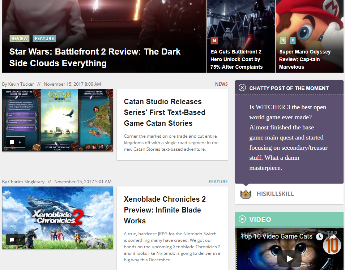345x270 pixels.
Task: View author Charles Singletary's profile
Action: (26, 181)
